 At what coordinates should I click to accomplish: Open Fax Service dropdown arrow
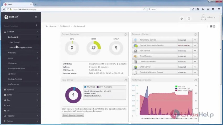(195, 51)
